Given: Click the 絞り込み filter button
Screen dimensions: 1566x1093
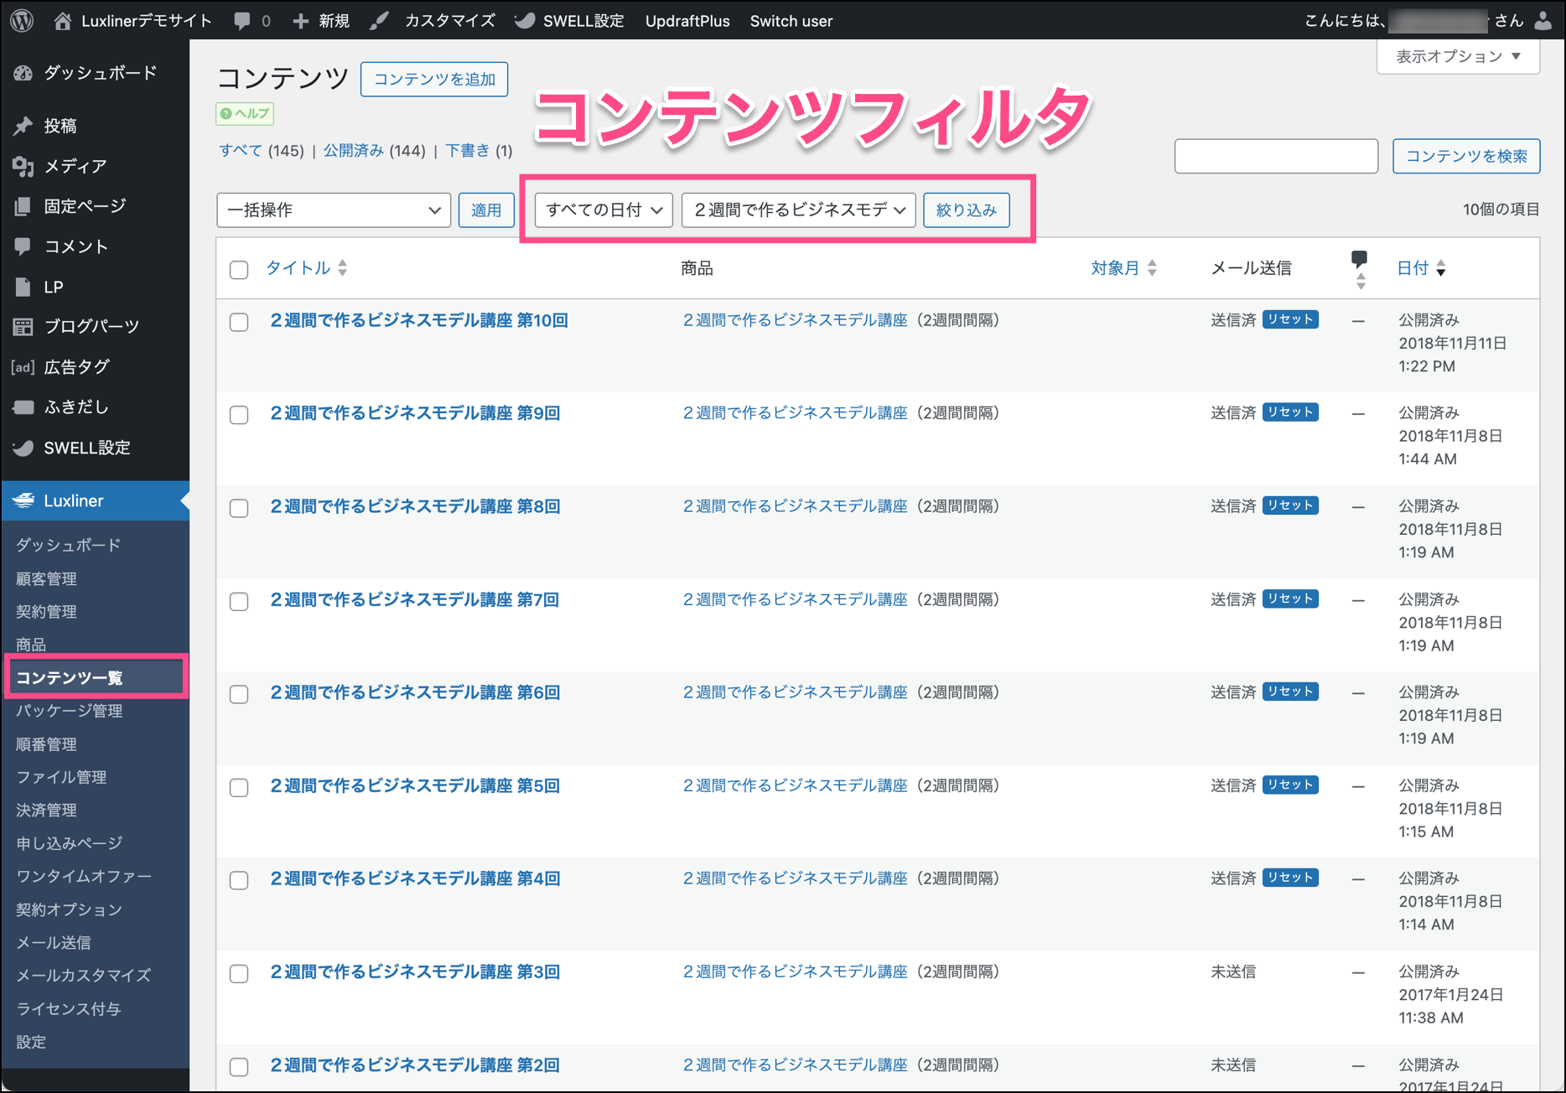Looking at the screenshot, I should click(x=966, y=210).
